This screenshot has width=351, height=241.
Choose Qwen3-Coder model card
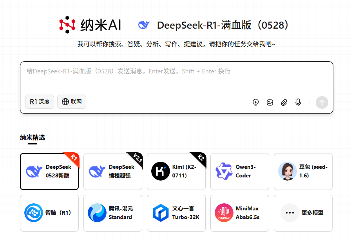pos(240,172)
